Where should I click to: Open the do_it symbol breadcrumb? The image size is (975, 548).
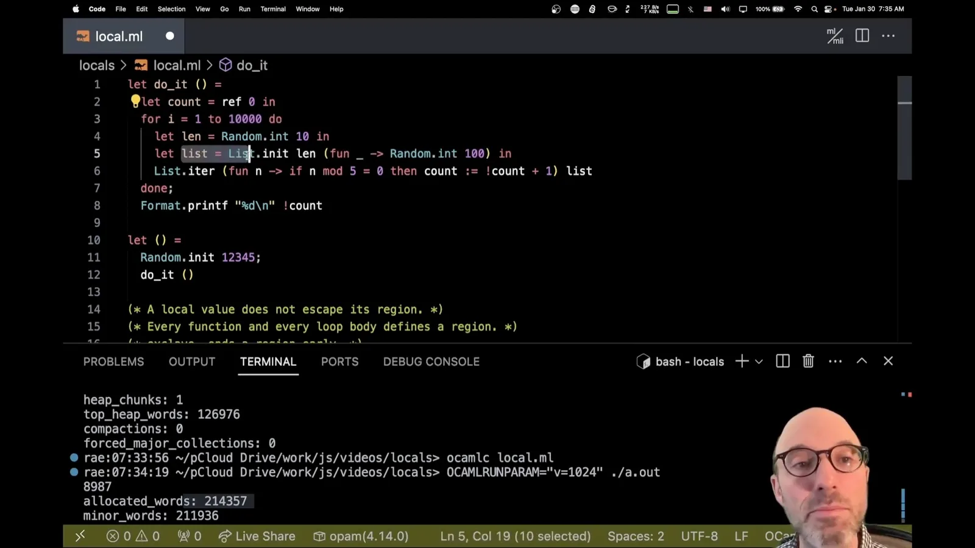[244, 65]
